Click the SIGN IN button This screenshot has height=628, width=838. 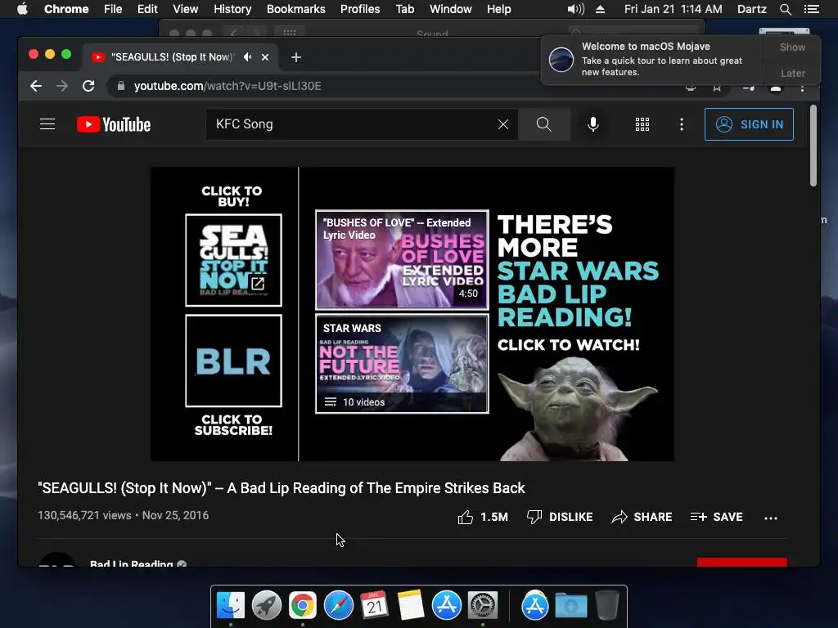(x=749, y=124)
